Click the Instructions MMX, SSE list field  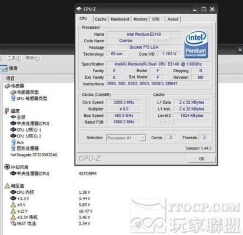point(158,83)
